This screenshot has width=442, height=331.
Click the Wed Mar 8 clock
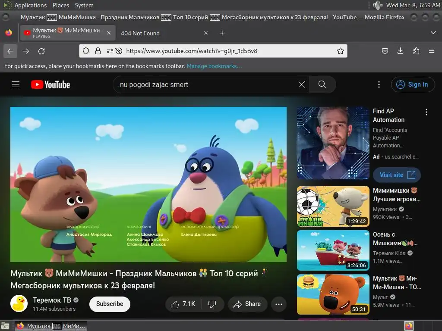point(413,5)
